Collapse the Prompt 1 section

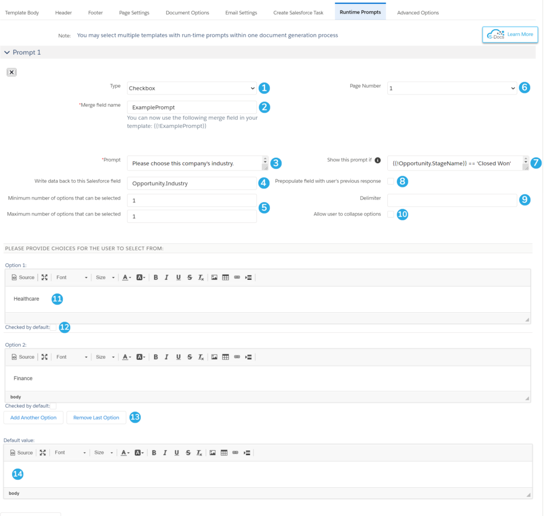point(7,52)
